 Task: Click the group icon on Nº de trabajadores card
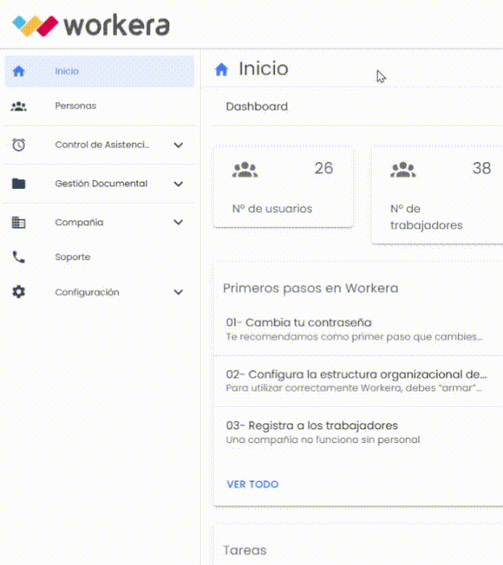403,169
